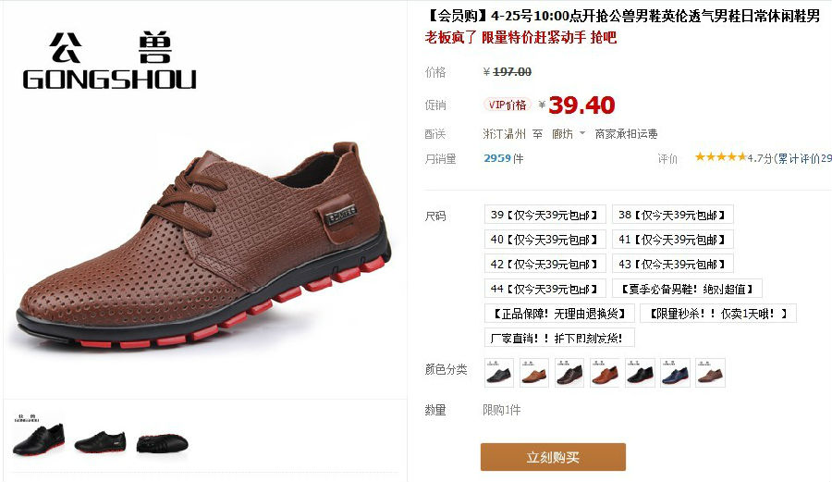Select the first black shoe color swatch
The image size is (832, 482).
499,373
